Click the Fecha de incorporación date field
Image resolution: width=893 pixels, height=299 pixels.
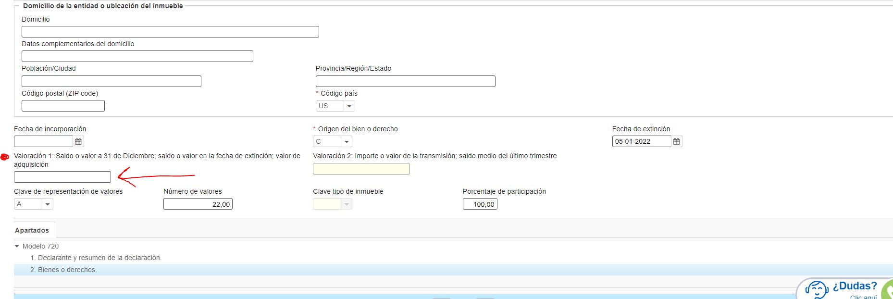point(44,141)
